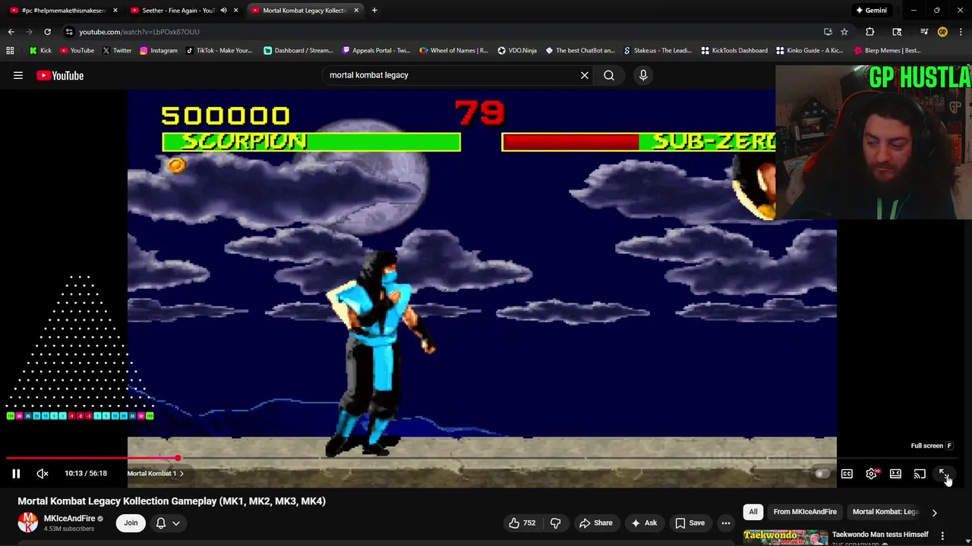
Task: Open the Kick bookmark
Action: [x=40, y=51]
